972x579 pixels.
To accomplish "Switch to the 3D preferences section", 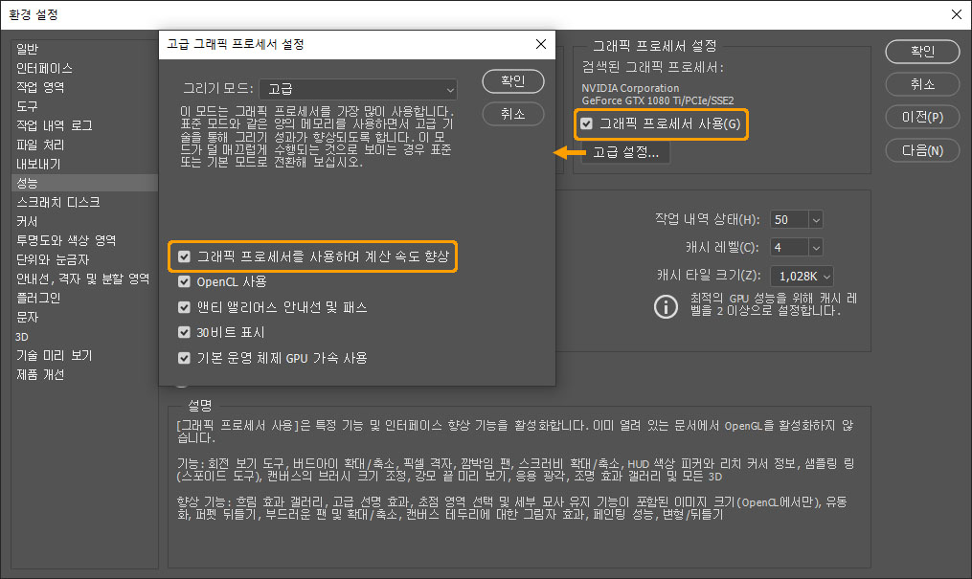I will point(23,336).
